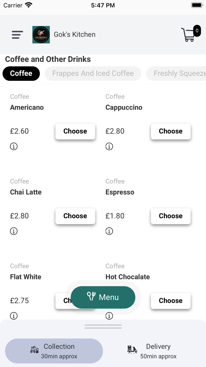Choose the Espresso
The image size is (206, 367).
coord(171,216)
